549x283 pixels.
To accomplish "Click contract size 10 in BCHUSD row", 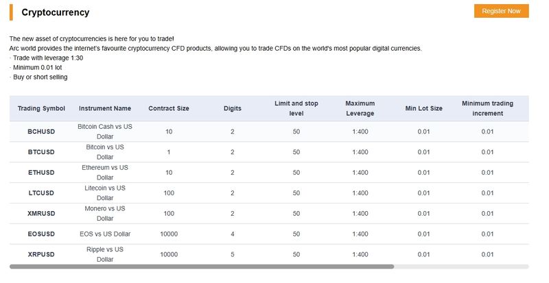I will pos(169,132).
